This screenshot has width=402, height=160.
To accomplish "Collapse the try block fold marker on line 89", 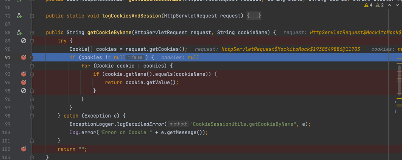I will pyautogui.click(x=32, y=41).
